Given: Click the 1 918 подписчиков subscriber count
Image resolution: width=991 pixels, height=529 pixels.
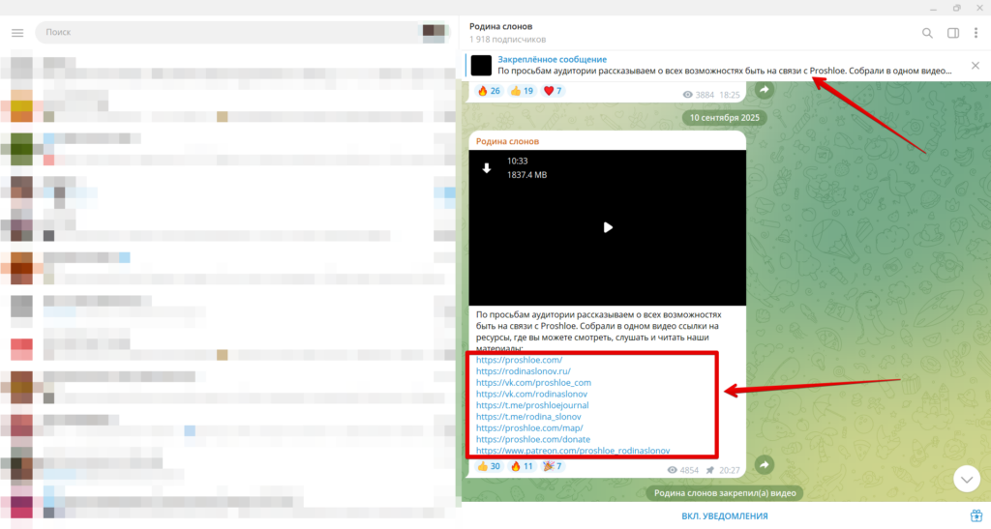Looking at the screenshot, I should 507,39.
